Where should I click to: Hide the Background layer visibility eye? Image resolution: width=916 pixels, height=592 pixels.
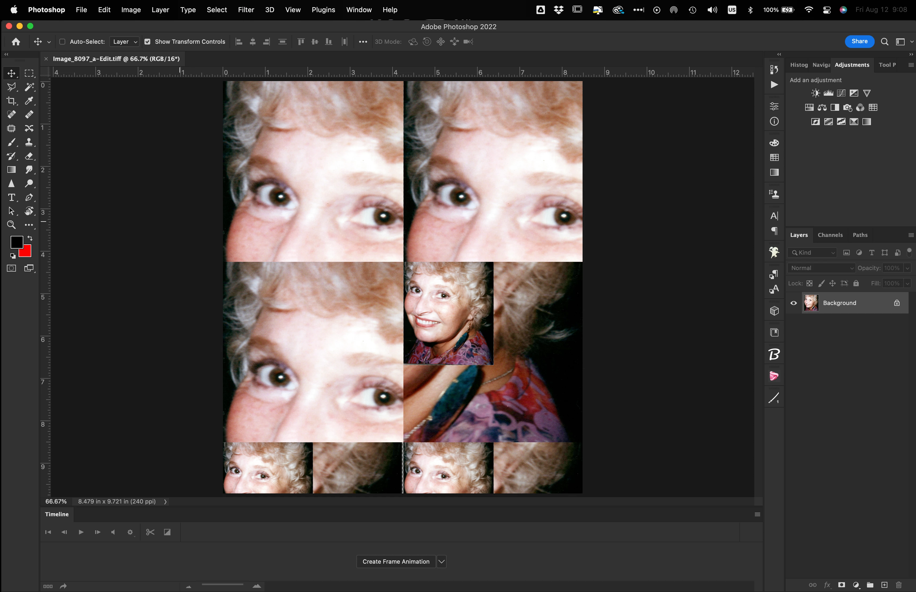(x=793, y=303)
